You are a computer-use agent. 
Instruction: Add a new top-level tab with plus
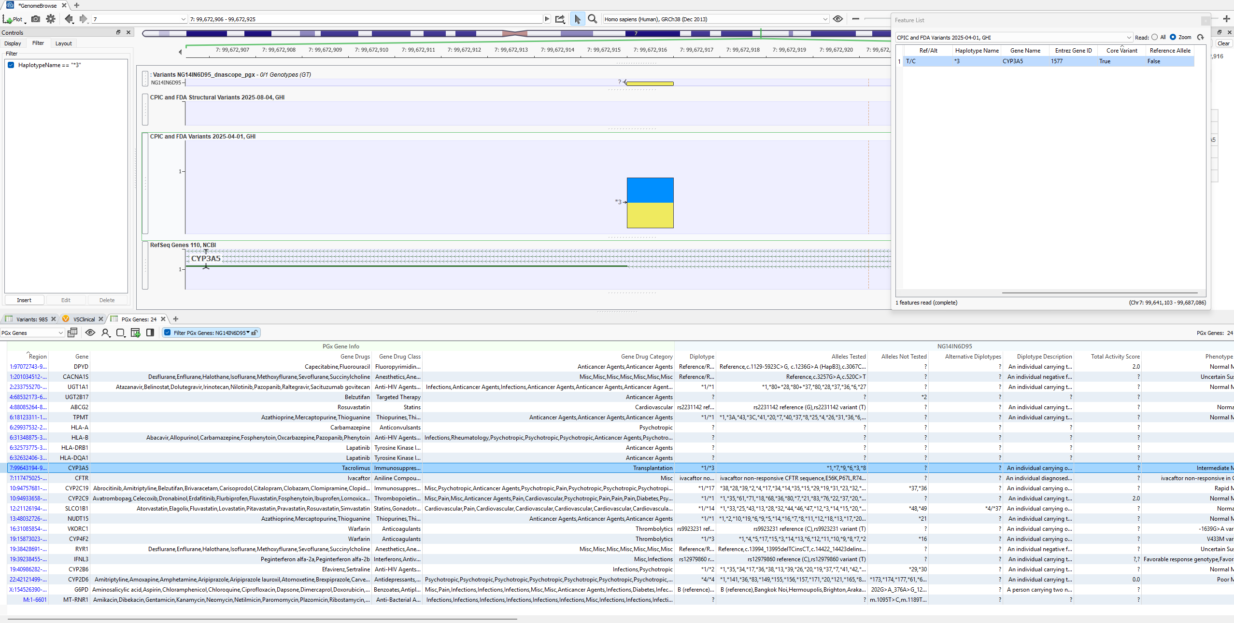(76, 5)
